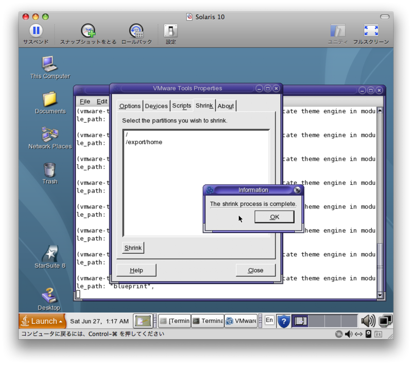Click the network monitors icon in panel

pos(385,321)
